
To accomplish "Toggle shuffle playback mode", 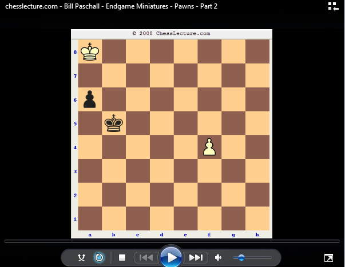I will point(82,257).
